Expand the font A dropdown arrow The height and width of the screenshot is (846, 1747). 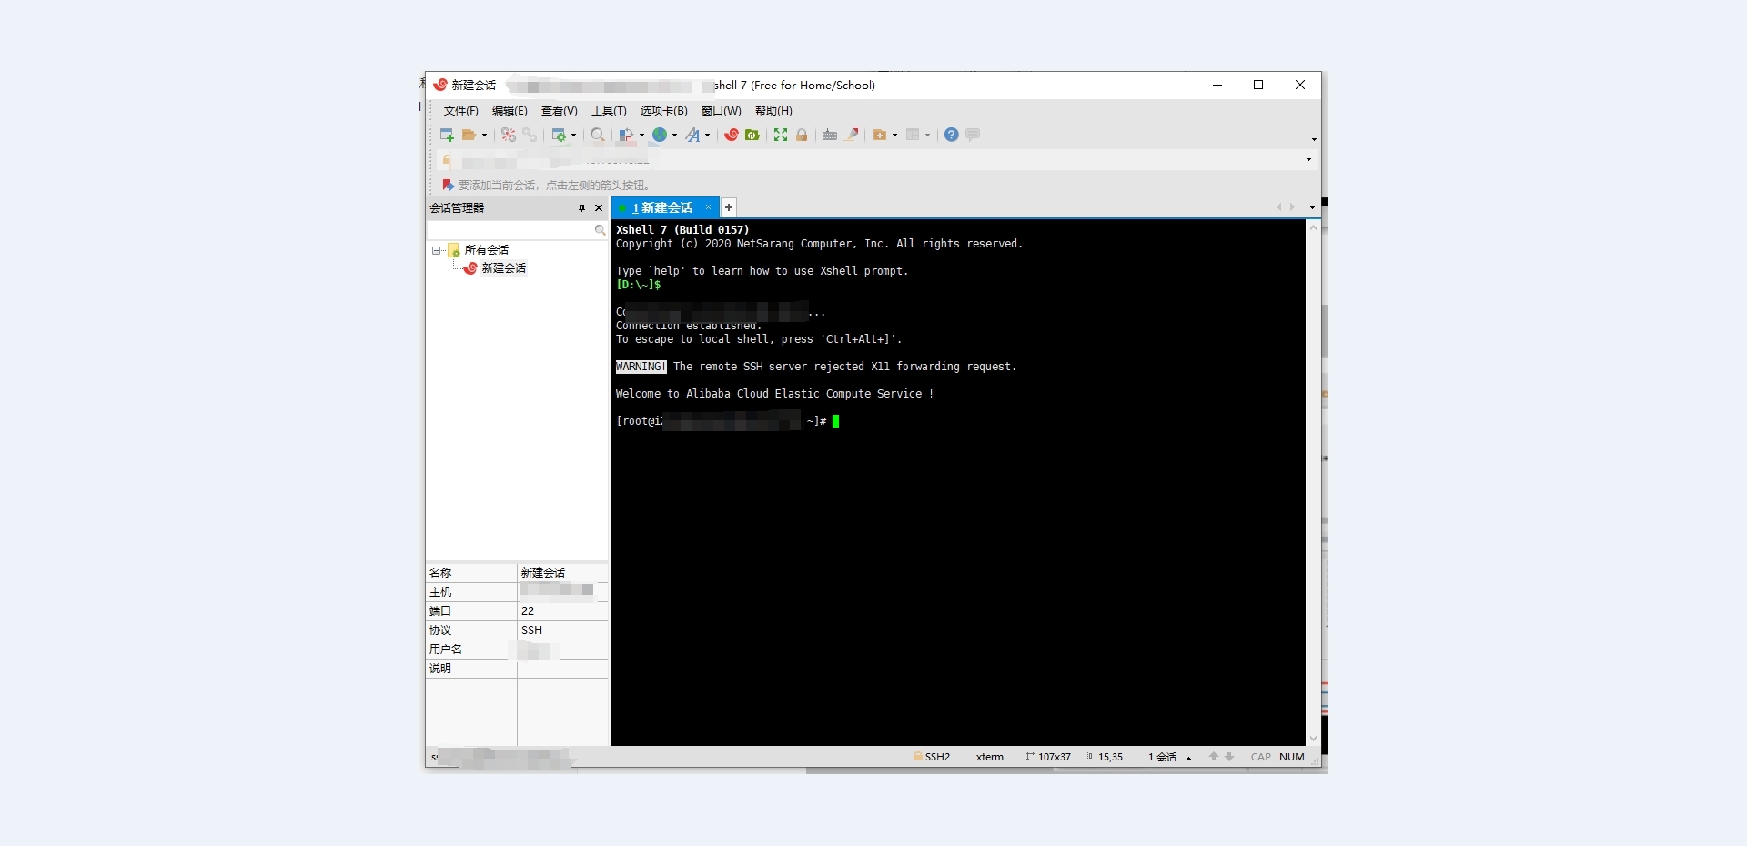pyautogui.click(x=708, y=136)
